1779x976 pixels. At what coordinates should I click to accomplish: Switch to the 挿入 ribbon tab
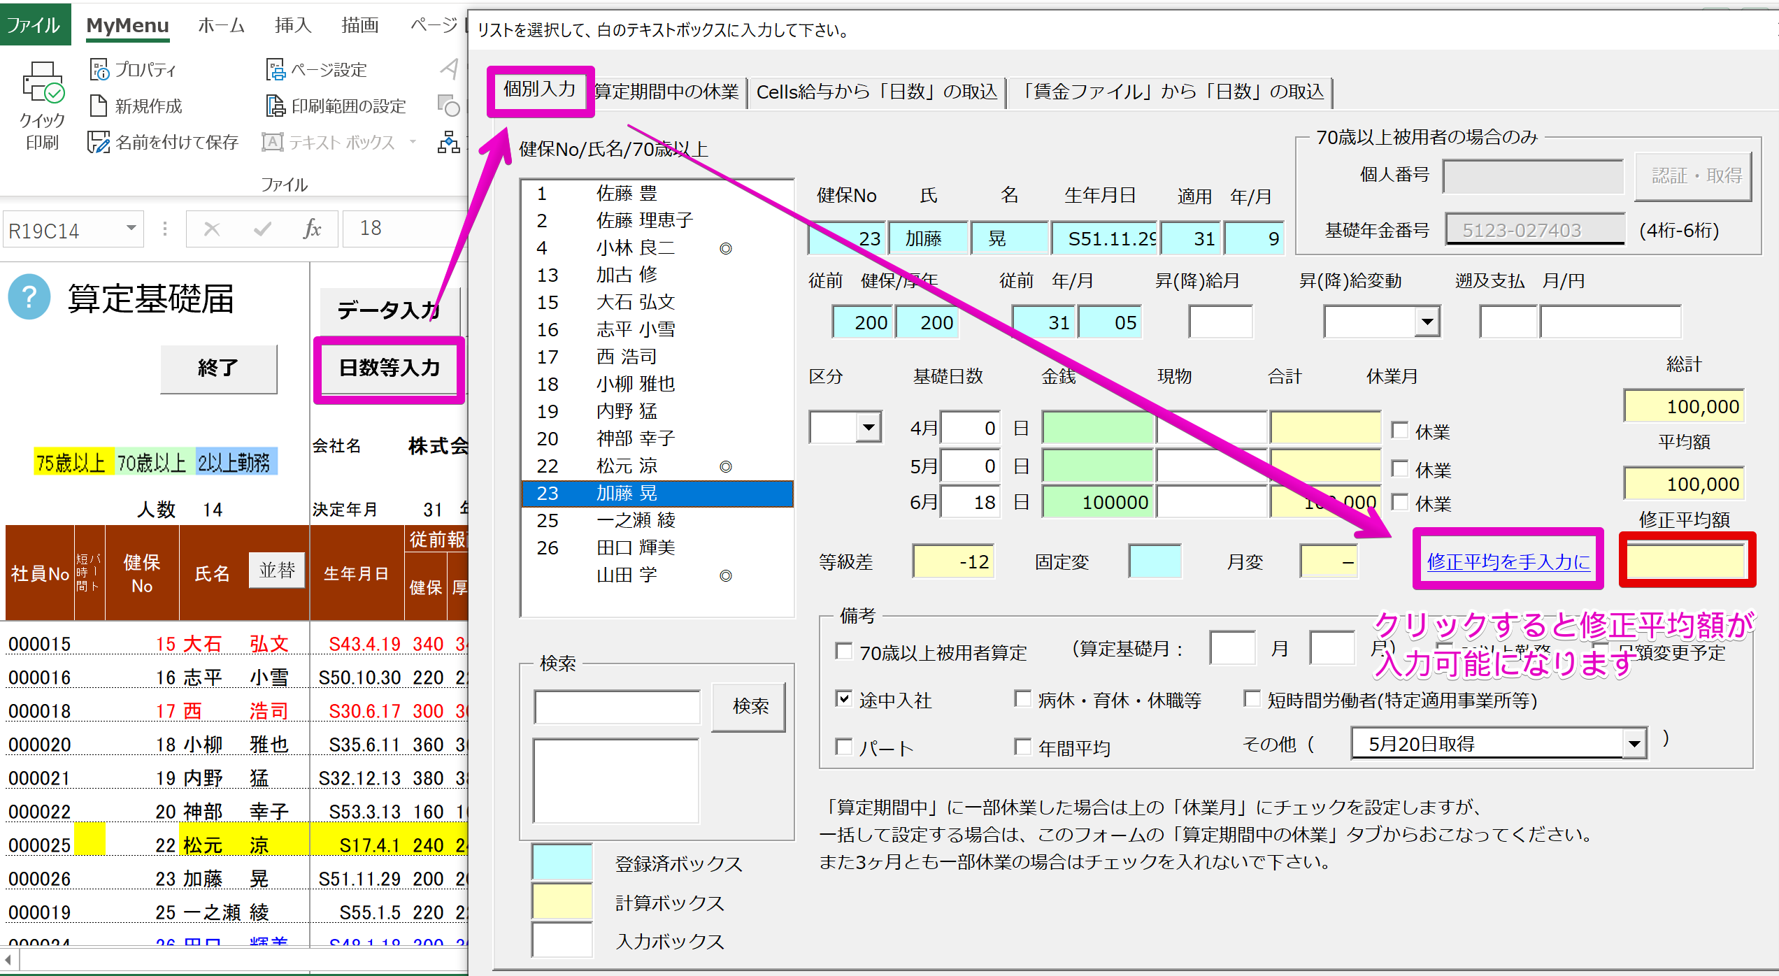(293, 25)
